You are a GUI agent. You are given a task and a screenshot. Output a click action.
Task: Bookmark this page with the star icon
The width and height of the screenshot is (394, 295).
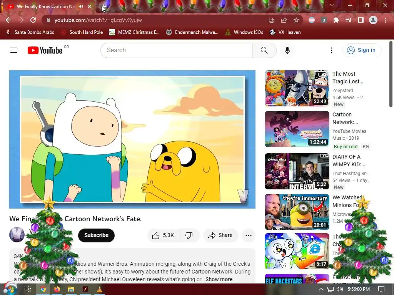296,20
